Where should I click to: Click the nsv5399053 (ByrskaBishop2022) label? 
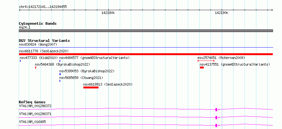pos(87,71)
